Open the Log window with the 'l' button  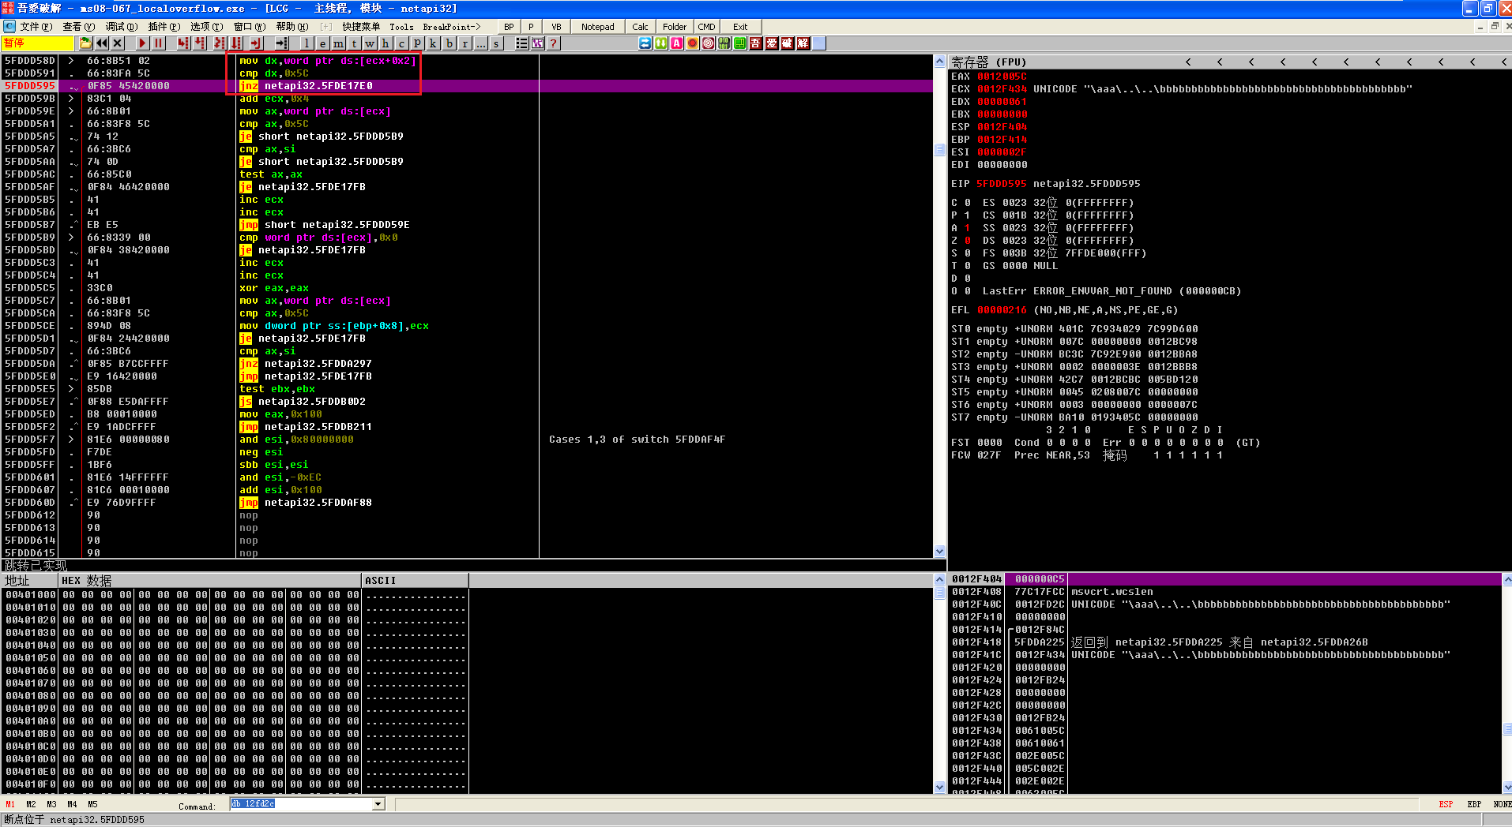[x=307, y=43]
